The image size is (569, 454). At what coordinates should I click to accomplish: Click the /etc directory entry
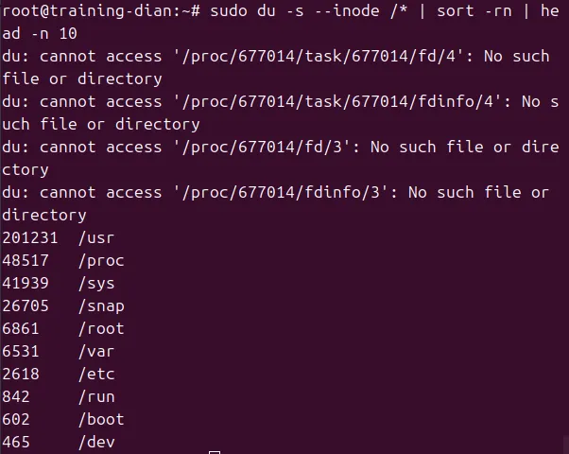[x=96, y=375]
